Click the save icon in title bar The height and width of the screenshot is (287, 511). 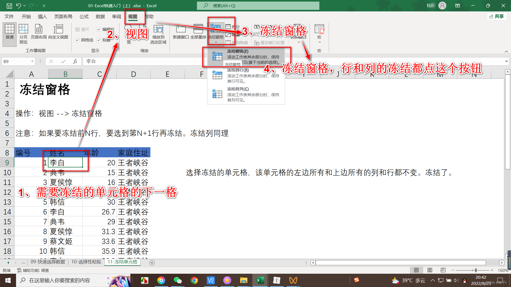(9, 6)
